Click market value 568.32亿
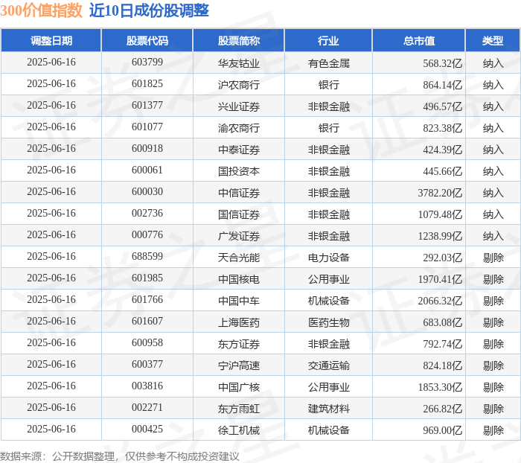 point(442,63)
